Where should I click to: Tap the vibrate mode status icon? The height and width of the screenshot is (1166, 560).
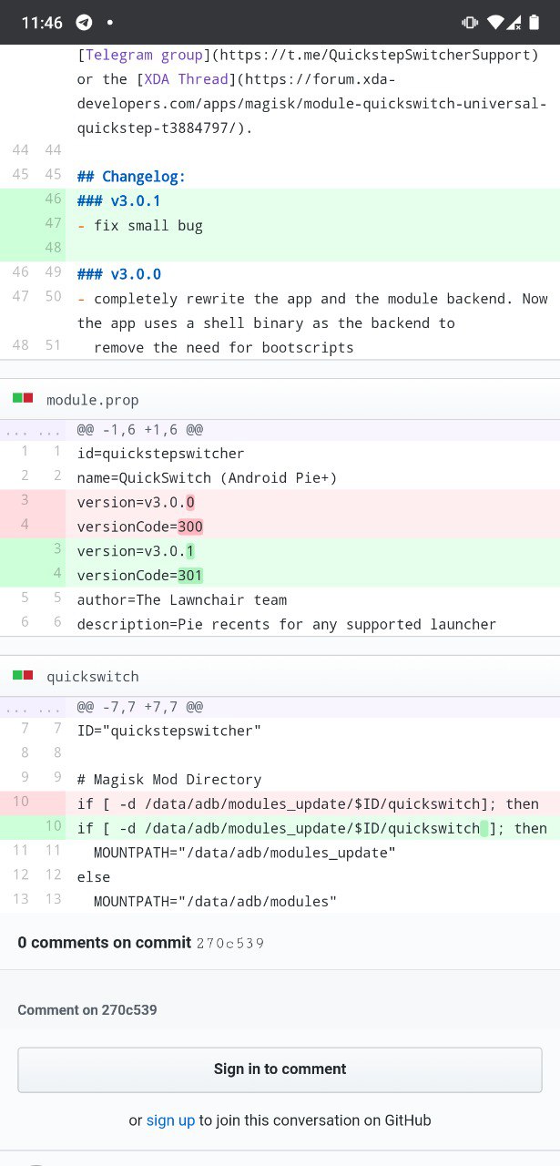(x=470, y=22)
